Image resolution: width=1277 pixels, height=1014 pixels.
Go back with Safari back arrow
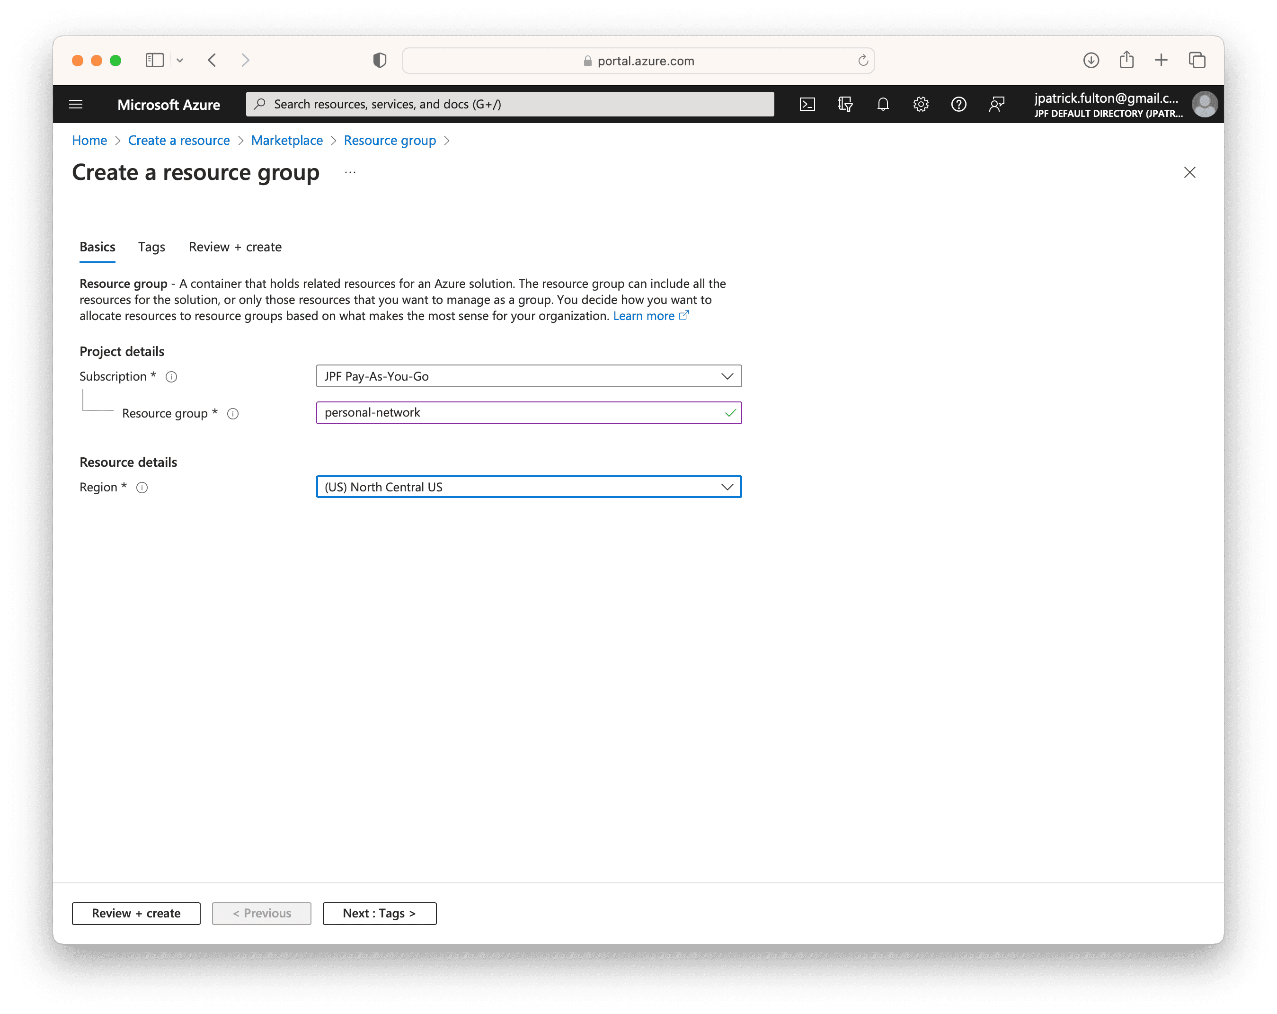click(x=212, y=61)
